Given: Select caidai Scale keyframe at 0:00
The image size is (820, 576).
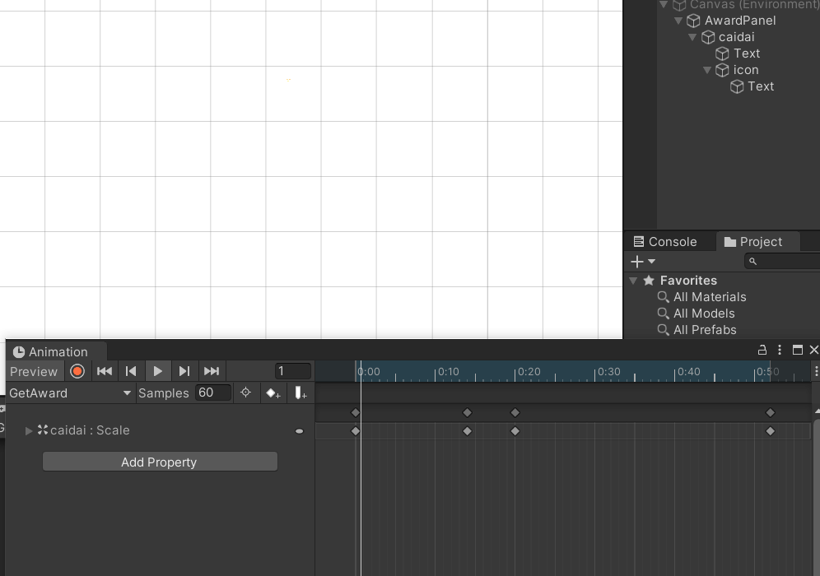Looking at the screenshot, I should click(356, 431).
